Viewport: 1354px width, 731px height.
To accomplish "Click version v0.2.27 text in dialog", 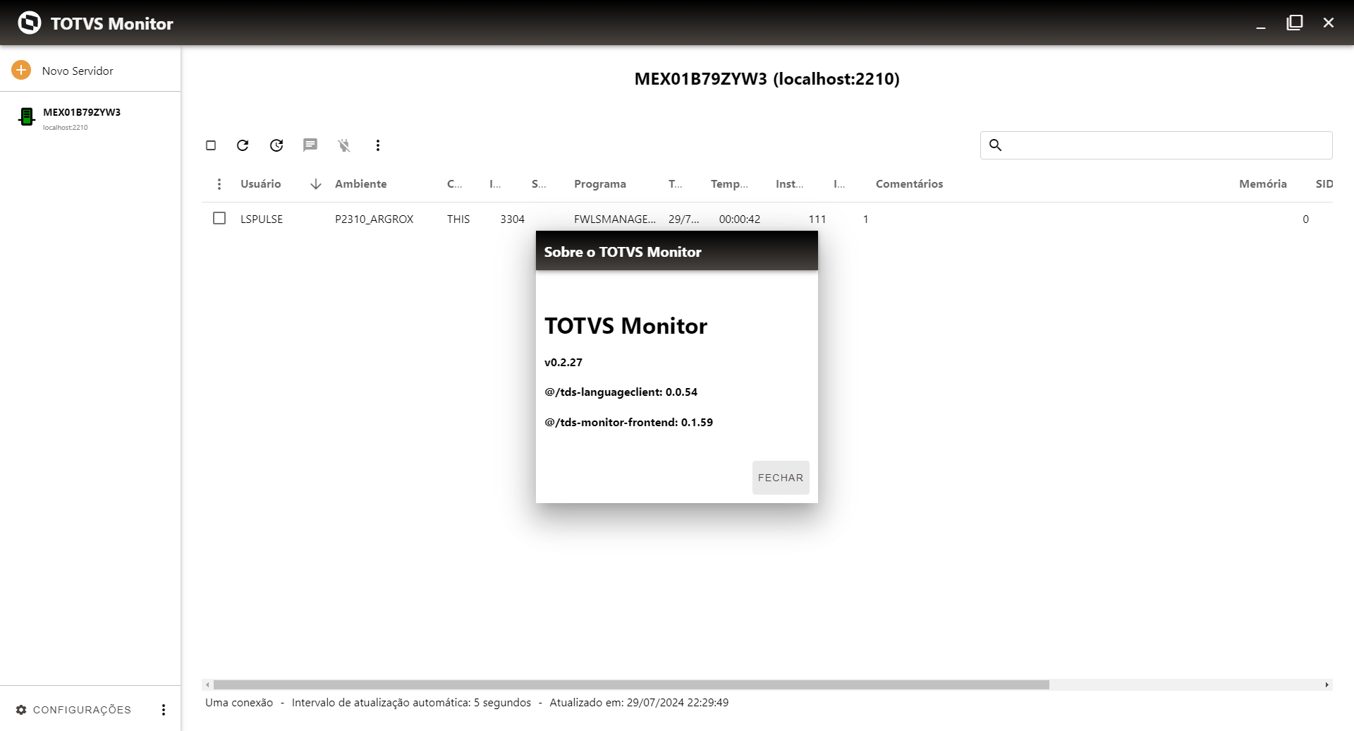I will tap(563, 363).
